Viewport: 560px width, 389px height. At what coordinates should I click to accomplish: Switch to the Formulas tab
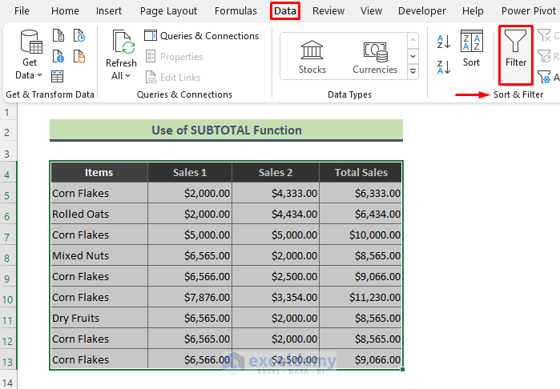coord(237,11)
